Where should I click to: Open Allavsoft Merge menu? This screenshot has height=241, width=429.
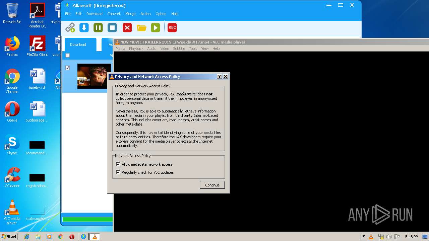tap(130, 14)
